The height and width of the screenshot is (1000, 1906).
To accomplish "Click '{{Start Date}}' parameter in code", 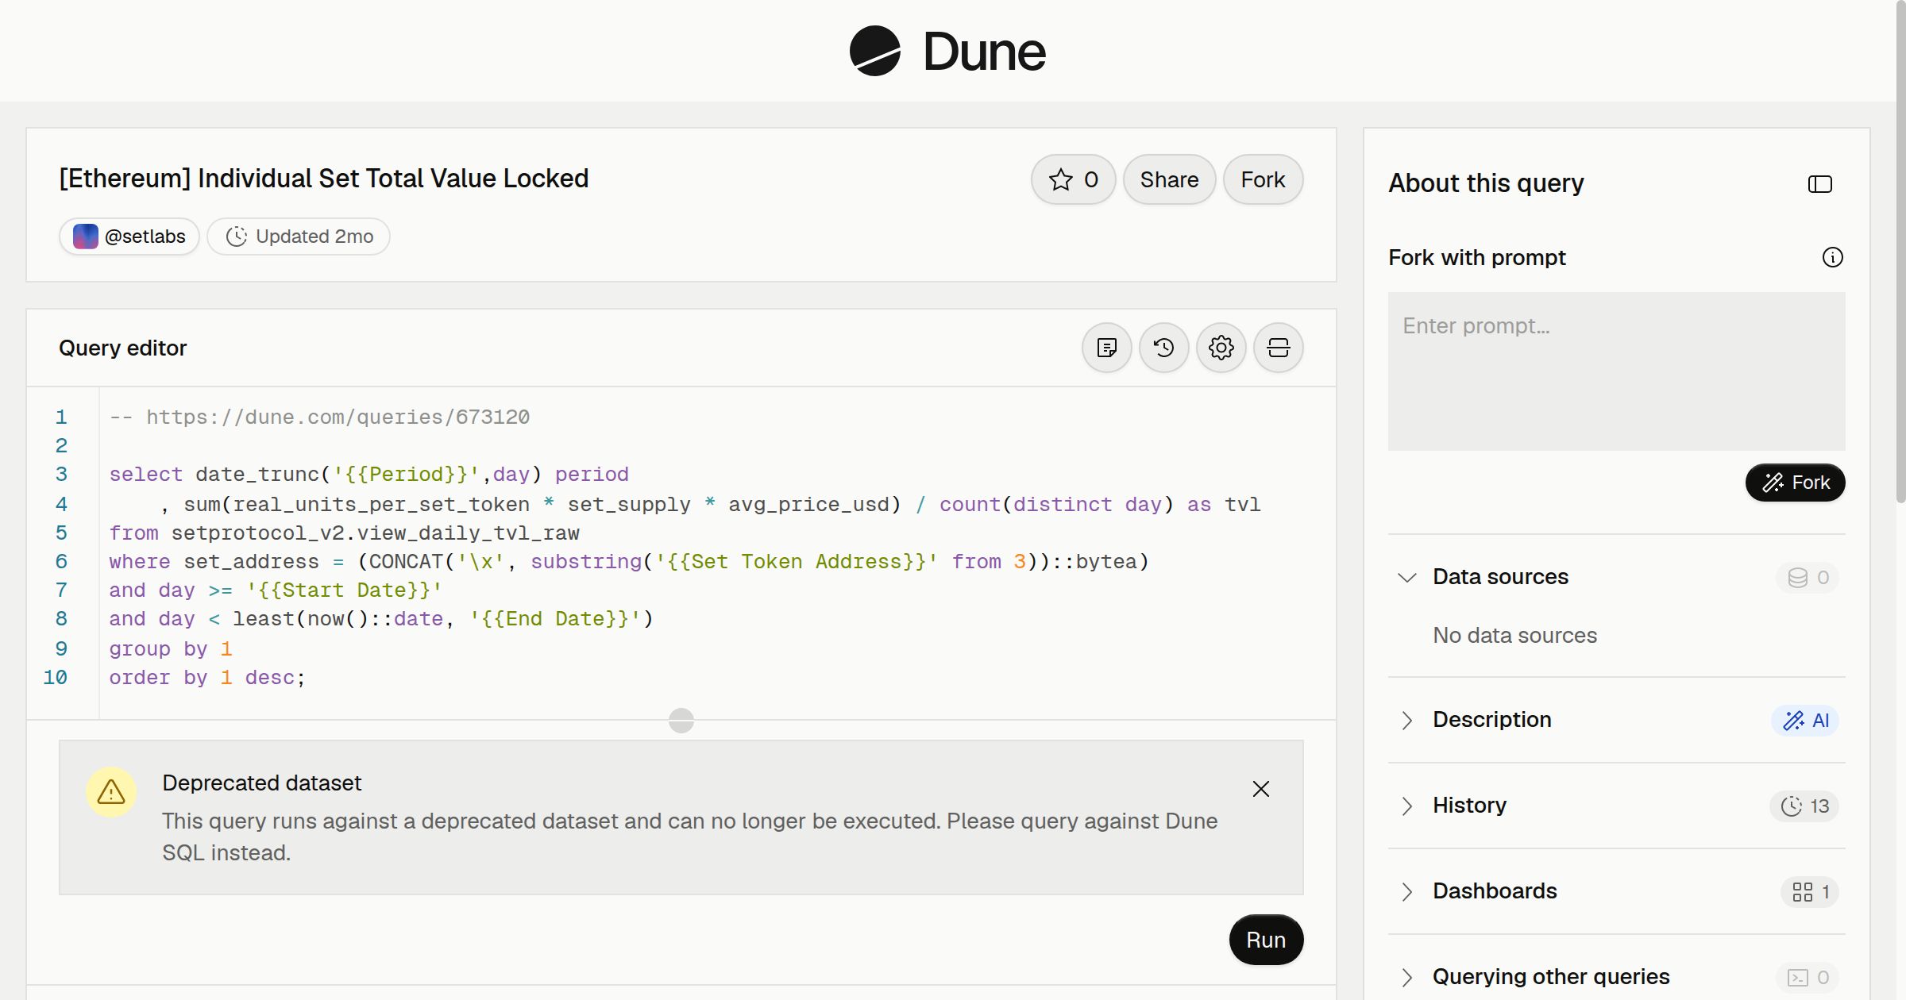I will point(344,590).
